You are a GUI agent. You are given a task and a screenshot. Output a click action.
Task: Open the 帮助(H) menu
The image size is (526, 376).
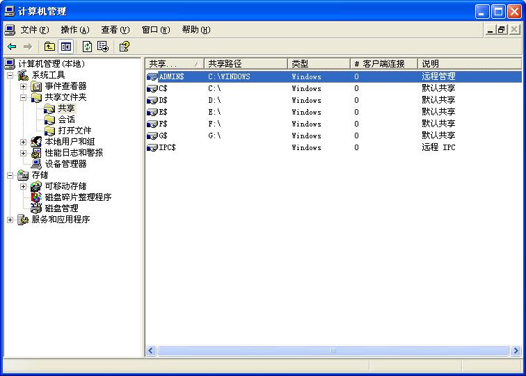pos(196,30)
